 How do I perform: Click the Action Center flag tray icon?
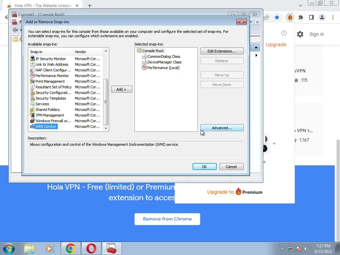coord(298,249)
